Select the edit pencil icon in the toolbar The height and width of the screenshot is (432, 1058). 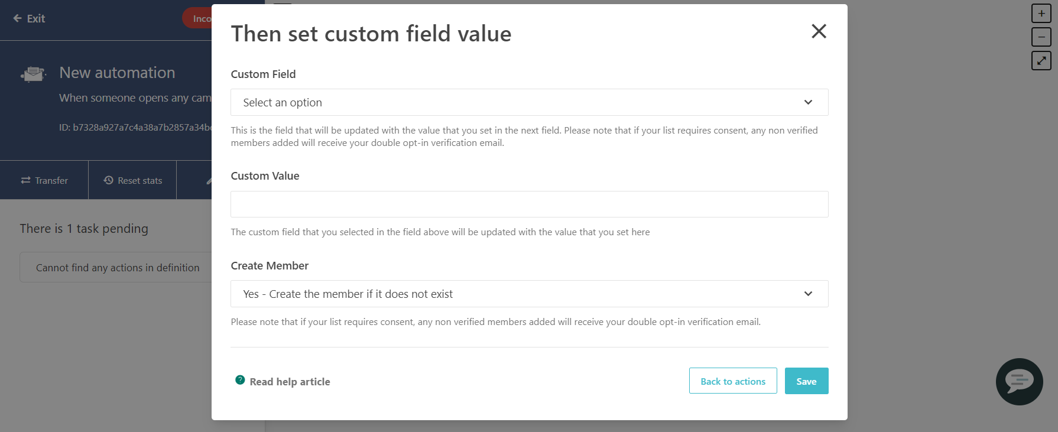208,180
